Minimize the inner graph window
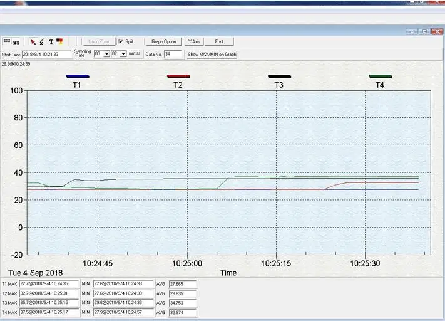Viewport: 445px width, 321px height. (x=412, y=31)
